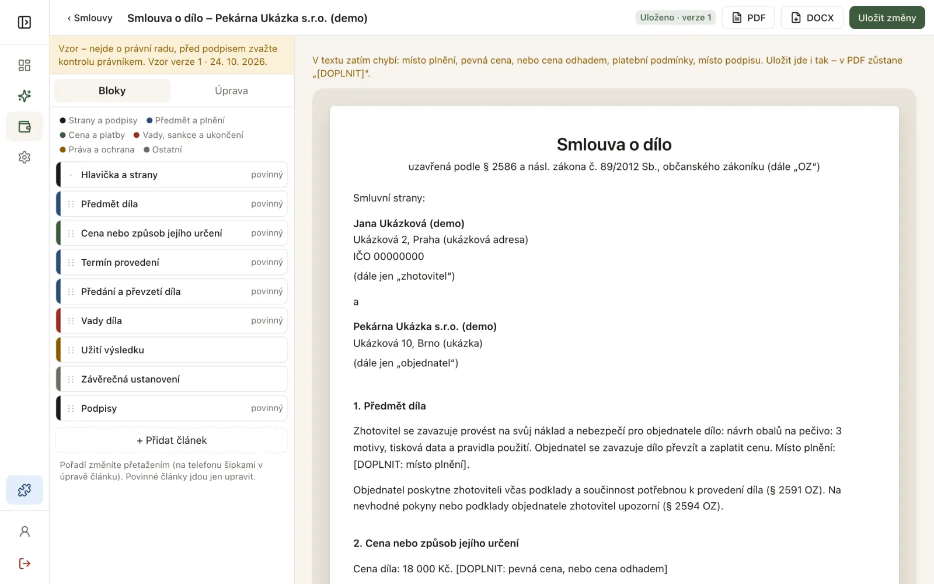
Task: Select the Závěrečná ustanovení block
Action: click(172, 379)
